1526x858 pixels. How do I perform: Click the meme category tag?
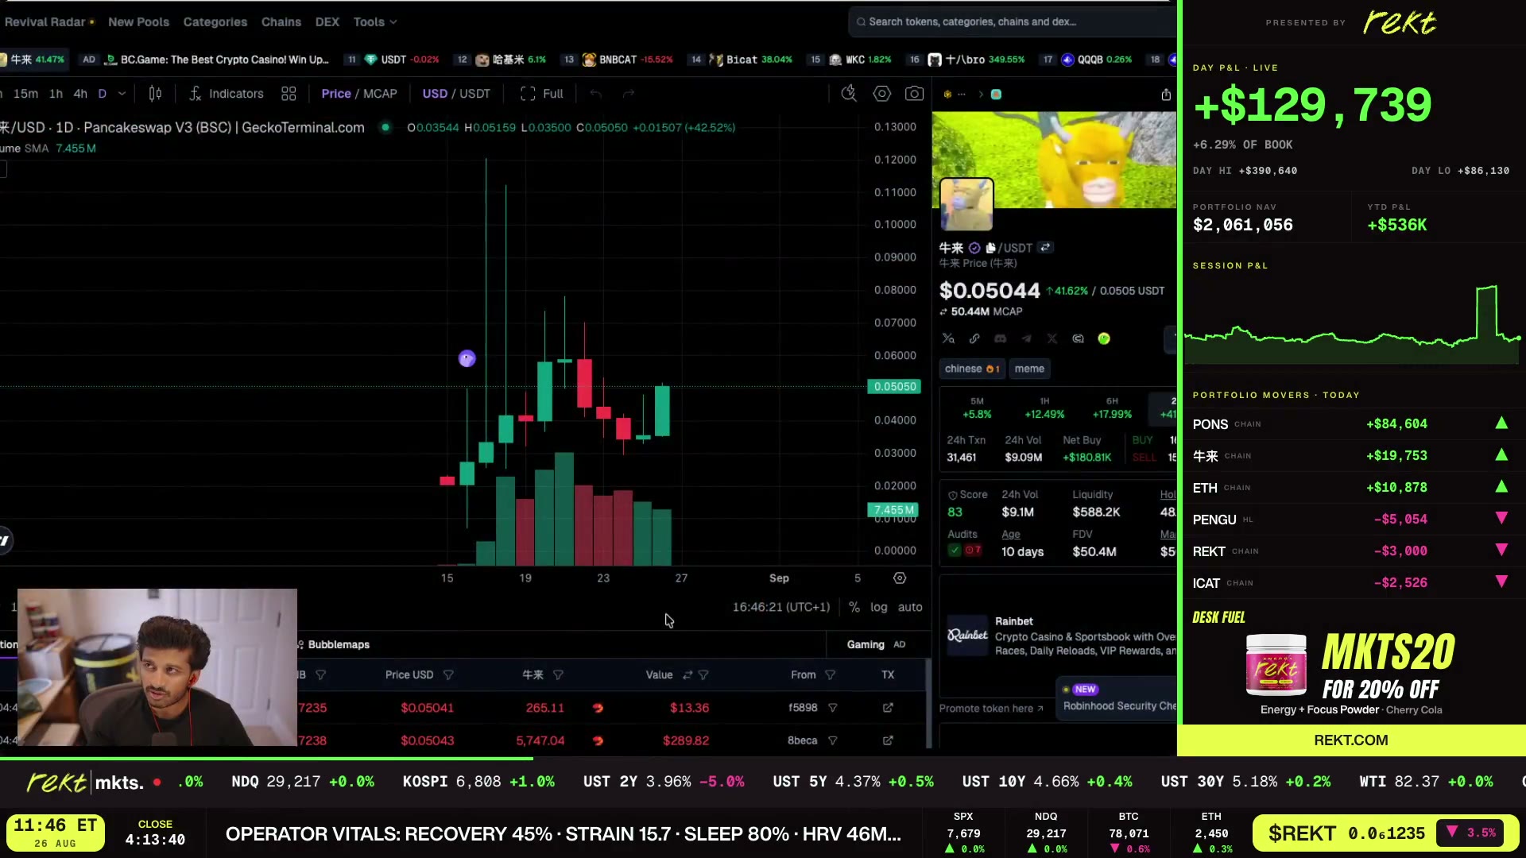(1029, 369)
